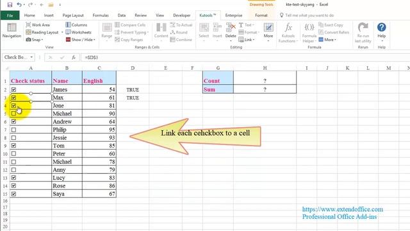Click Copy Ranges

coord(129,40)
